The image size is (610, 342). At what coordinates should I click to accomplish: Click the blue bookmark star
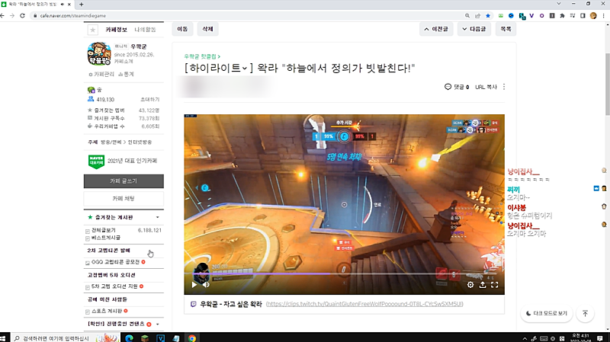(x=488, y=15)
